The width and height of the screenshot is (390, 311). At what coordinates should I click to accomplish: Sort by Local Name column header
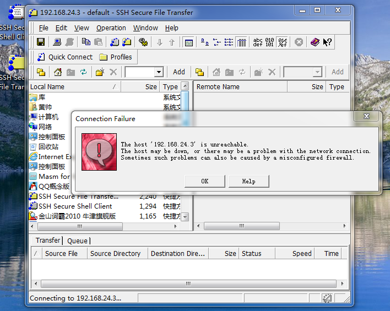74,87
